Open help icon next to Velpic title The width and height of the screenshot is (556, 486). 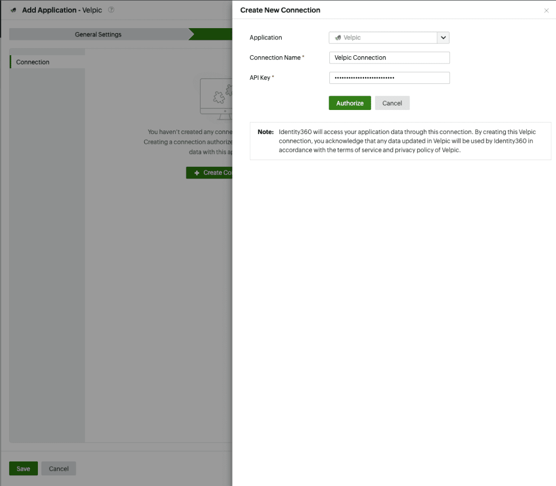point(111,10)
